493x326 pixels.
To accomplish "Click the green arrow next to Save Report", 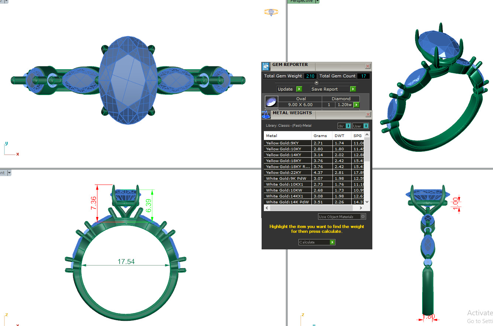I will click(353, 89).
